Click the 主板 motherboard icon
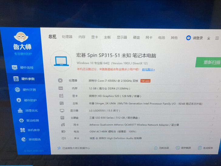Image resolution: width=221 pixels, height=166 pixels. [x=62, y=103]
